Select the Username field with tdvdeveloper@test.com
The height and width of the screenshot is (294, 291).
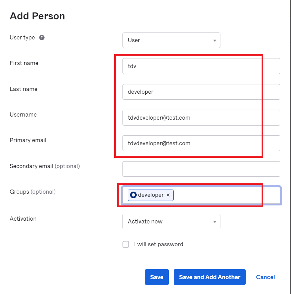point(201,118)
